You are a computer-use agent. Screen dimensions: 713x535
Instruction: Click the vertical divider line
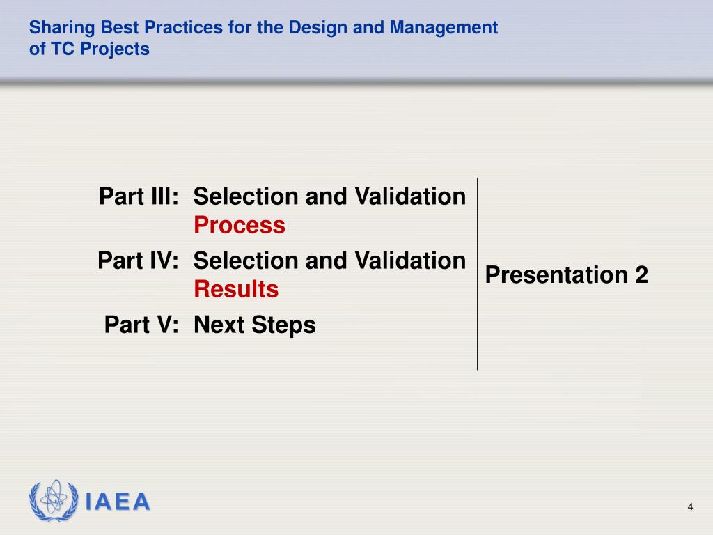[478, 274]
